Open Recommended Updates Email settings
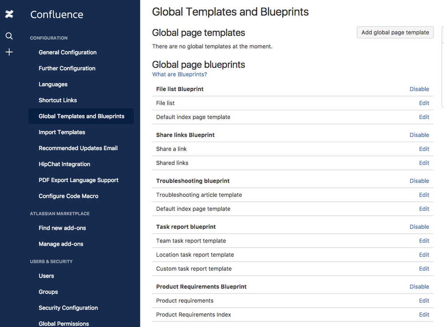The height and width of the screenshot is (327, 444). click(78, 148)
